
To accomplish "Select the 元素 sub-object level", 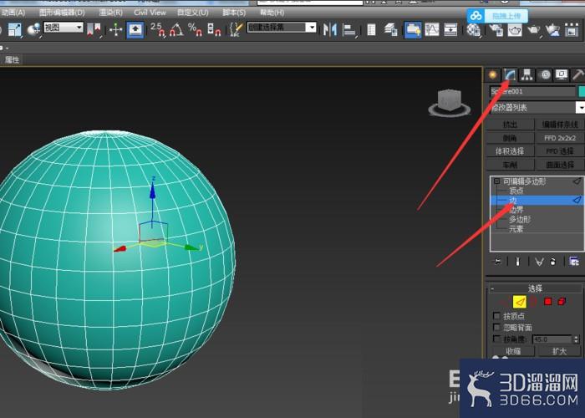I will click(516, 229).
